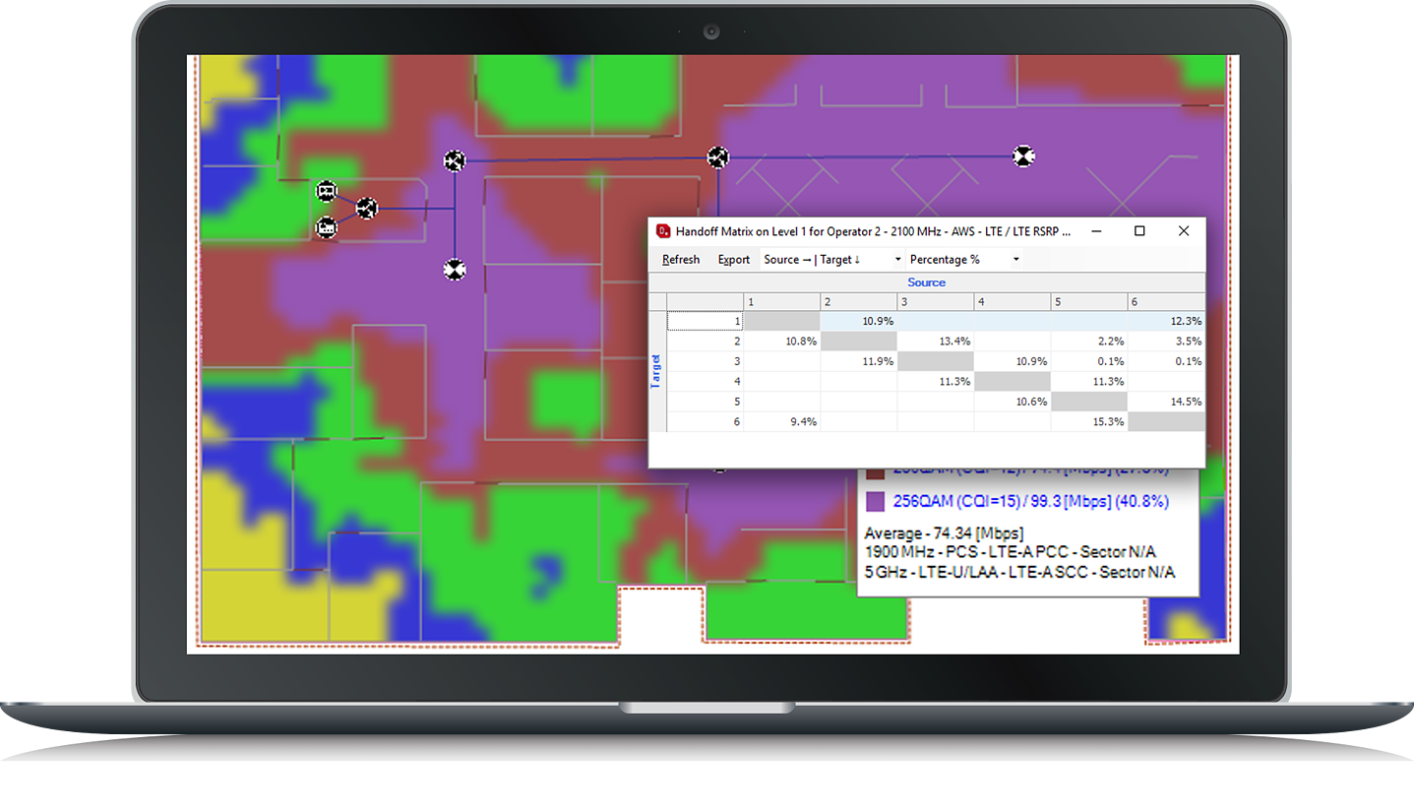Screen dimensions: 1414x810
Task: Select Source column header 6
Action: (1166, 301)
